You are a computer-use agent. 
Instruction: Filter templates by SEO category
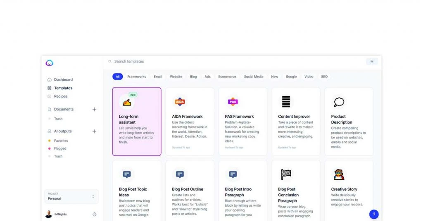pyautogui.click(x=324, y=77)
